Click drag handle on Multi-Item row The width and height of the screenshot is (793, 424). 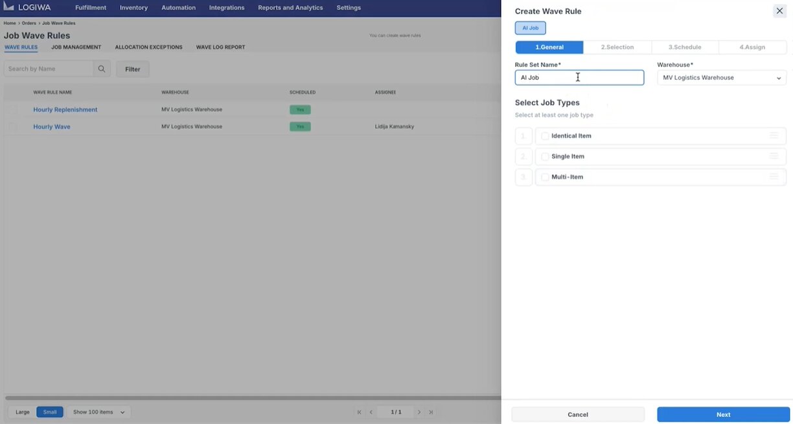[x=774, y=177]
